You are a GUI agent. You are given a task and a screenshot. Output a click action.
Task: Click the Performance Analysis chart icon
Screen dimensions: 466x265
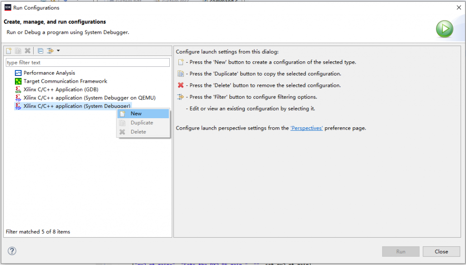pos(18,73)
